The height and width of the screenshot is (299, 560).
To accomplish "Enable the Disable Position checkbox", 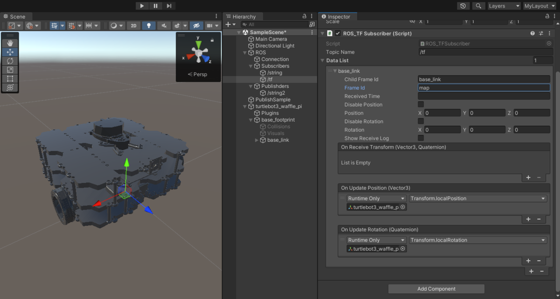I will [x=421, y=105].
